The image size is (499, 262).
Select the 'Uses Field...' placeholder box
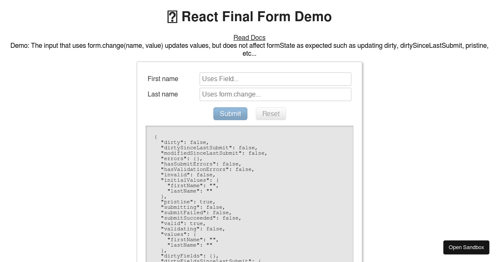(x=275, y=79)
